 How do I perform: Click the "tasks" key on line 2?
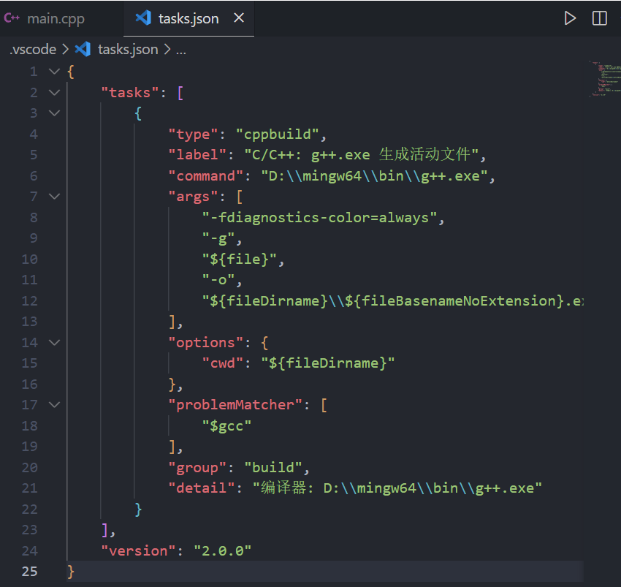coord(130,93)
